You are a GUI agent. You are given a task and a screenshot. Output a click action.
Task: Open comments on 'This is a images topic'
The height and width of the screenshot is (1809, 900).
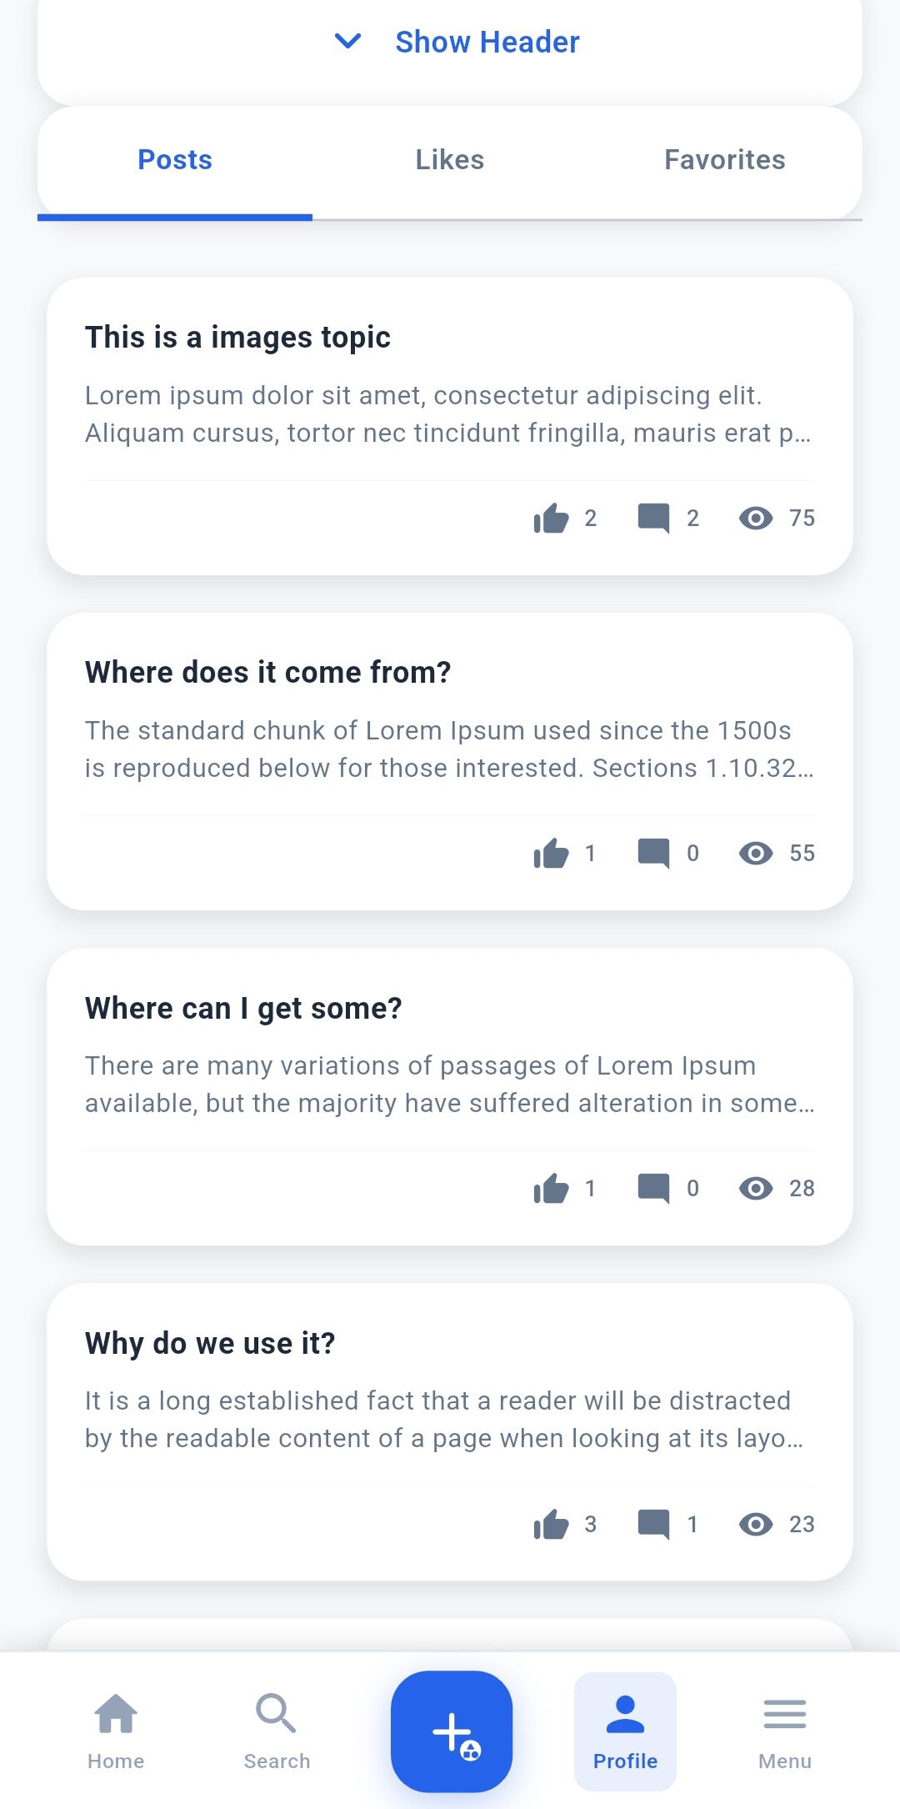click(653, 519)
